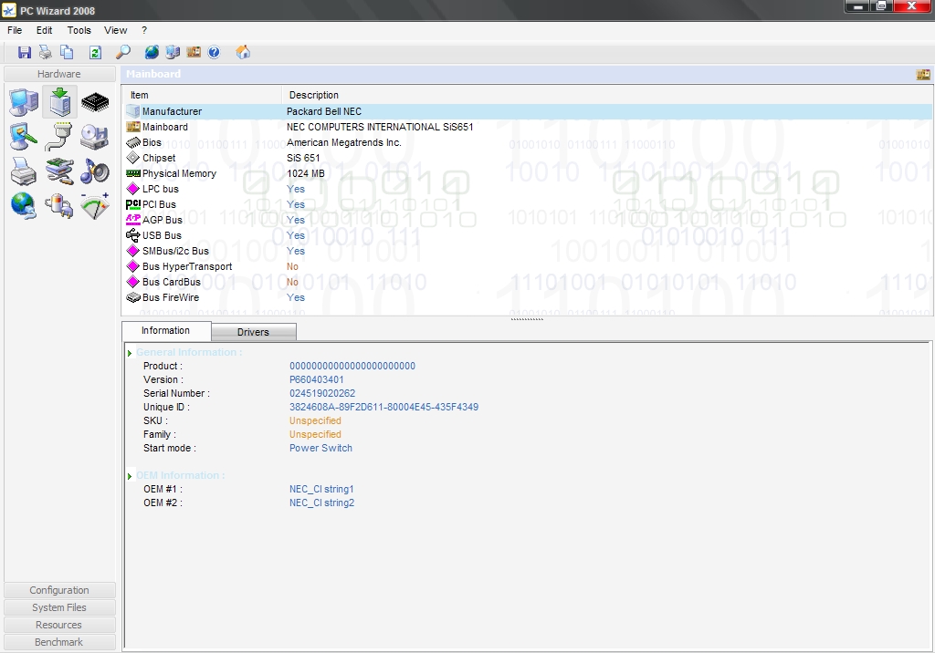The height and width of the screenshot is (653, 935).
Task: Click the Unique ID value 3824608A-89F2D611
Action: click(x=384, y=407)
